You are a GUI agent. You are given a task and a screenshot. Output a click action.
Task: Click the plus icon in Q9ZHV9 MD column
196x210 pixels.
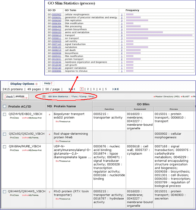49,114
